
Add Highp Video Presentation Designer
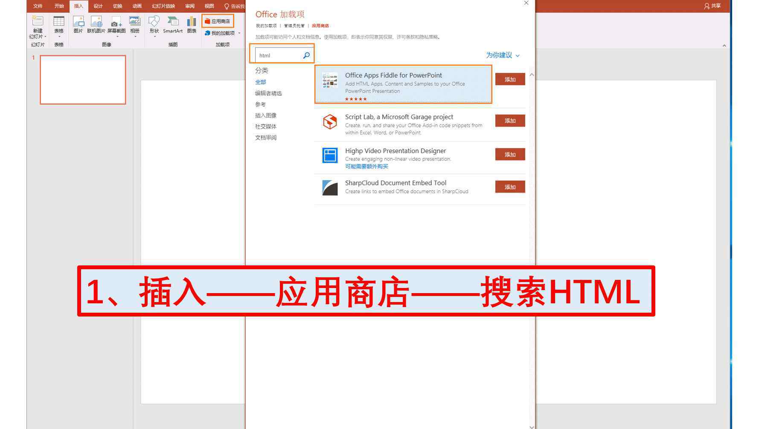coord(510,154)
